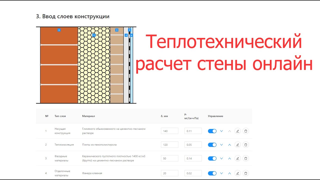Click material text Плиты из пенополистирола
The image size is (320, 180).
tap(99, 145)
